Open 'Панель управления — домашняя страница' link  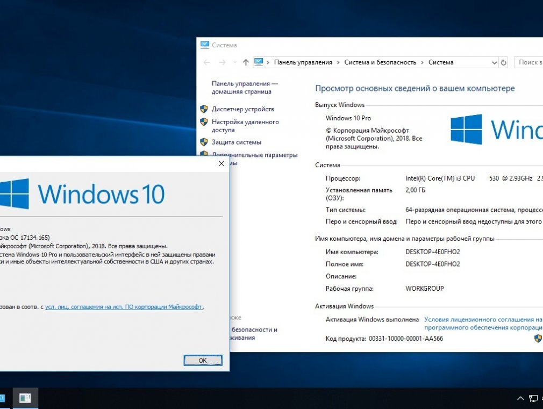pos(245,88)
